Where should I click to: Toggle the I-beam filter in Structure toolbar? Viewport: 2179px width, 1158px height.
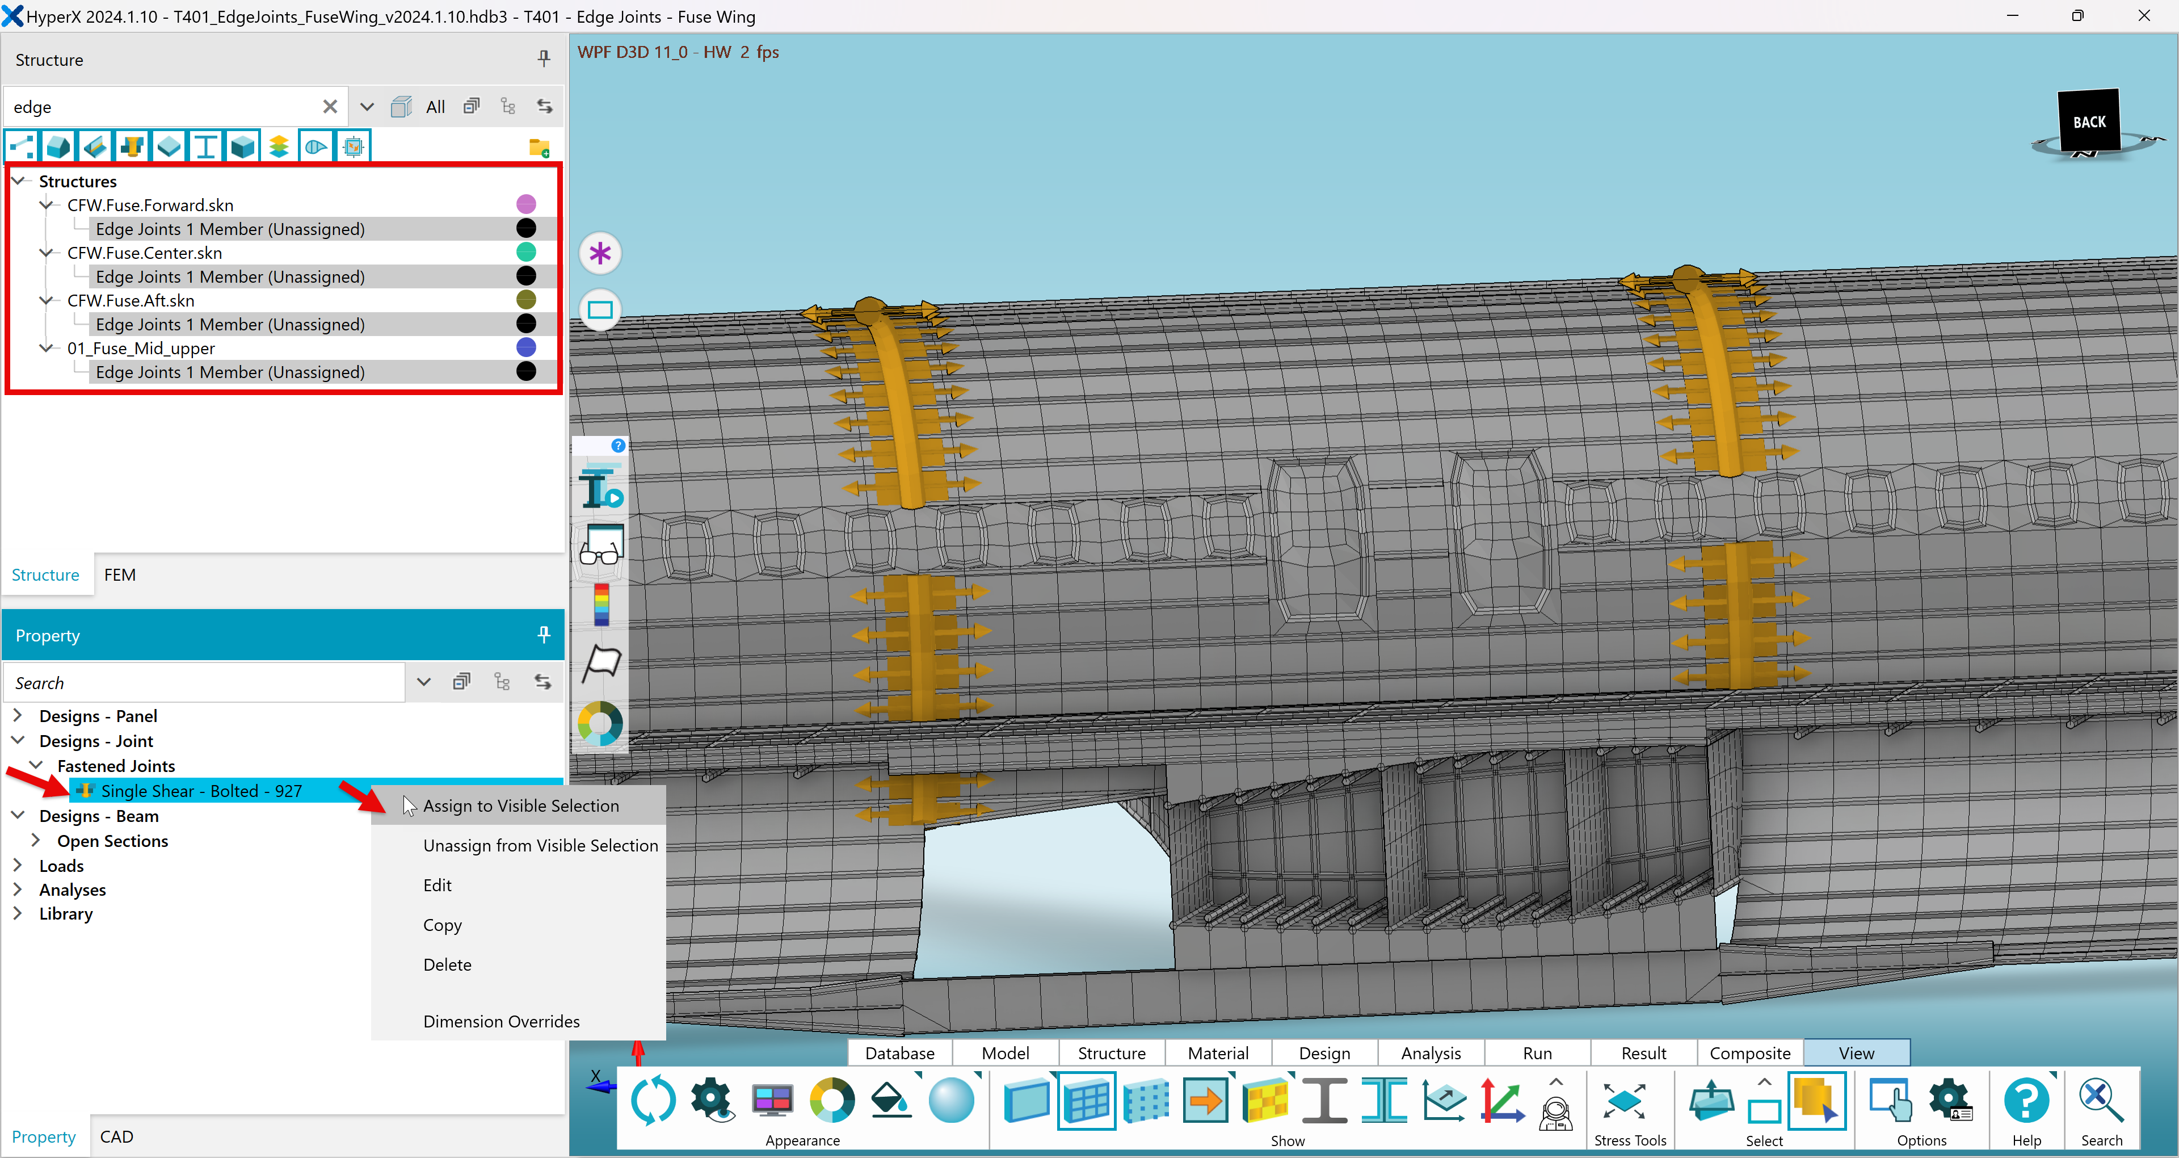click(205, 146)
